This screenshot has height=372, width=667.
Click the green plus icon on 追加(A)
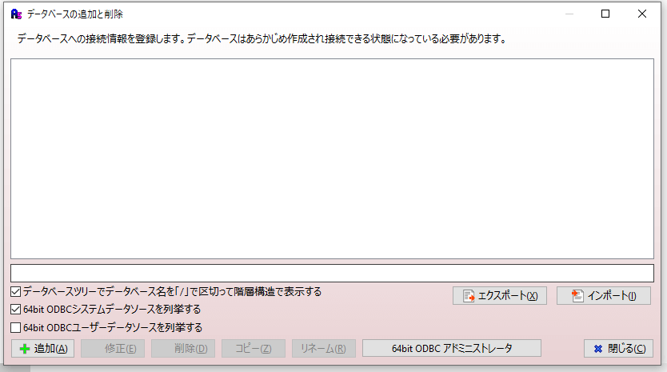coord(25,349)
